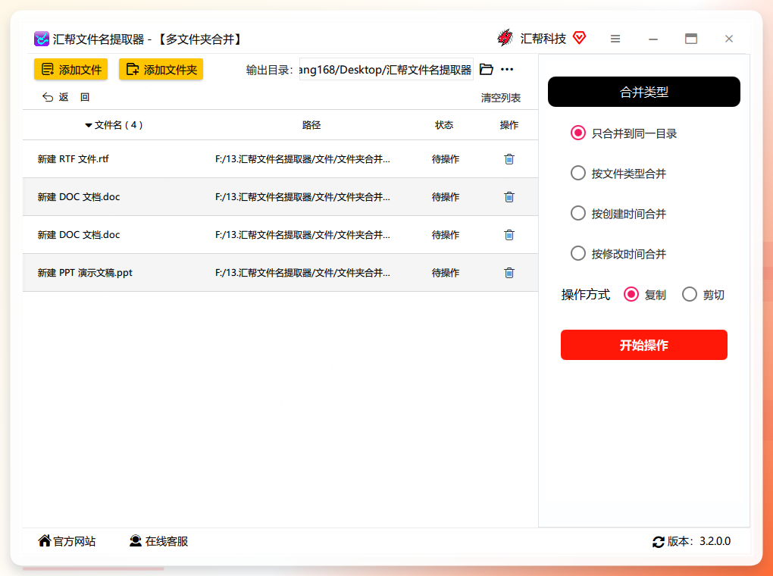This screenshot has height=576, width=773.
Task: Click 清空列表 to clear the list
Action: point(501,98)
